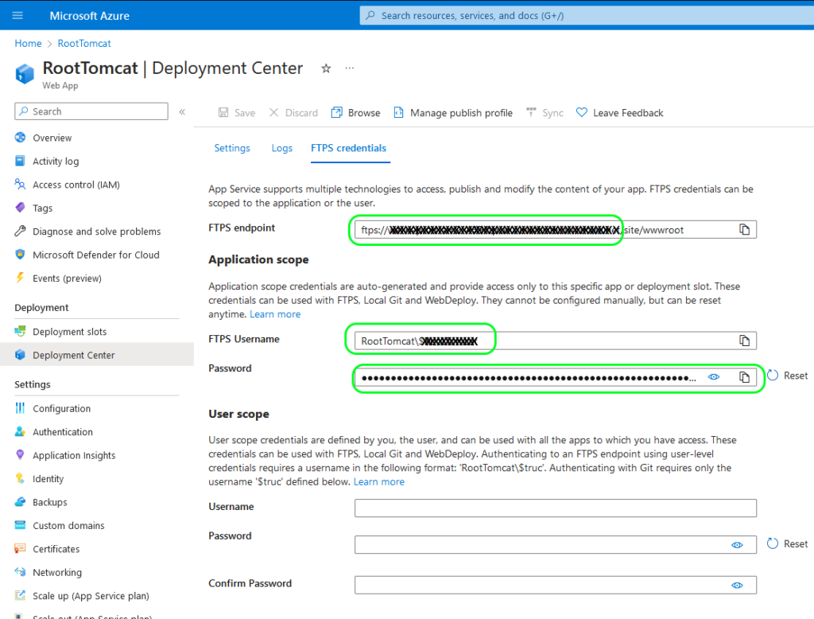Open Learn more under User scope
Screen dimensions: 814x619
pyautogui.click(x=379, y=482)
